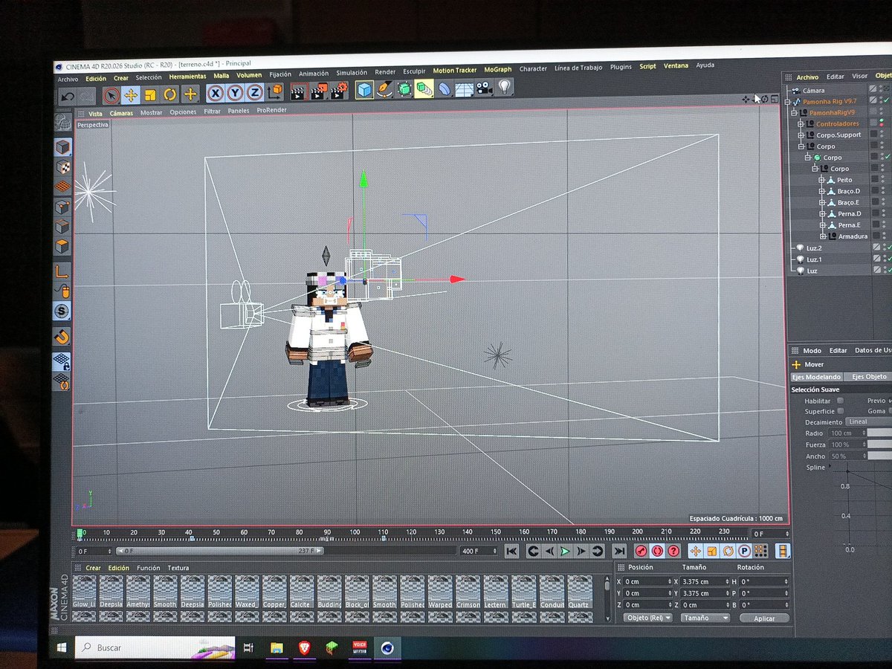
Task: Select the Amethyst material thumbnail
Action: 138,592
